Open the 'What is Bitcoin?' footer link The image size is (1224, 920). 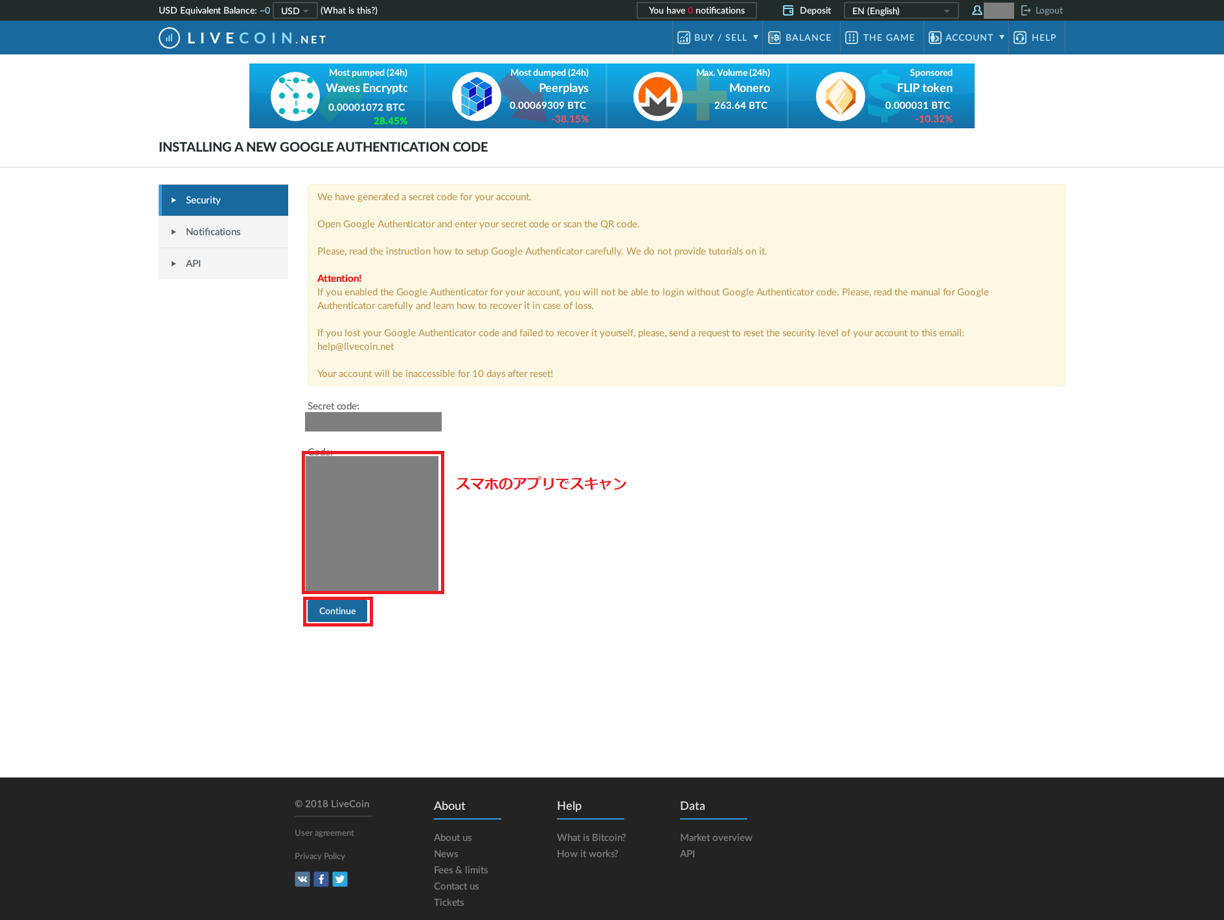coord(591,838)
